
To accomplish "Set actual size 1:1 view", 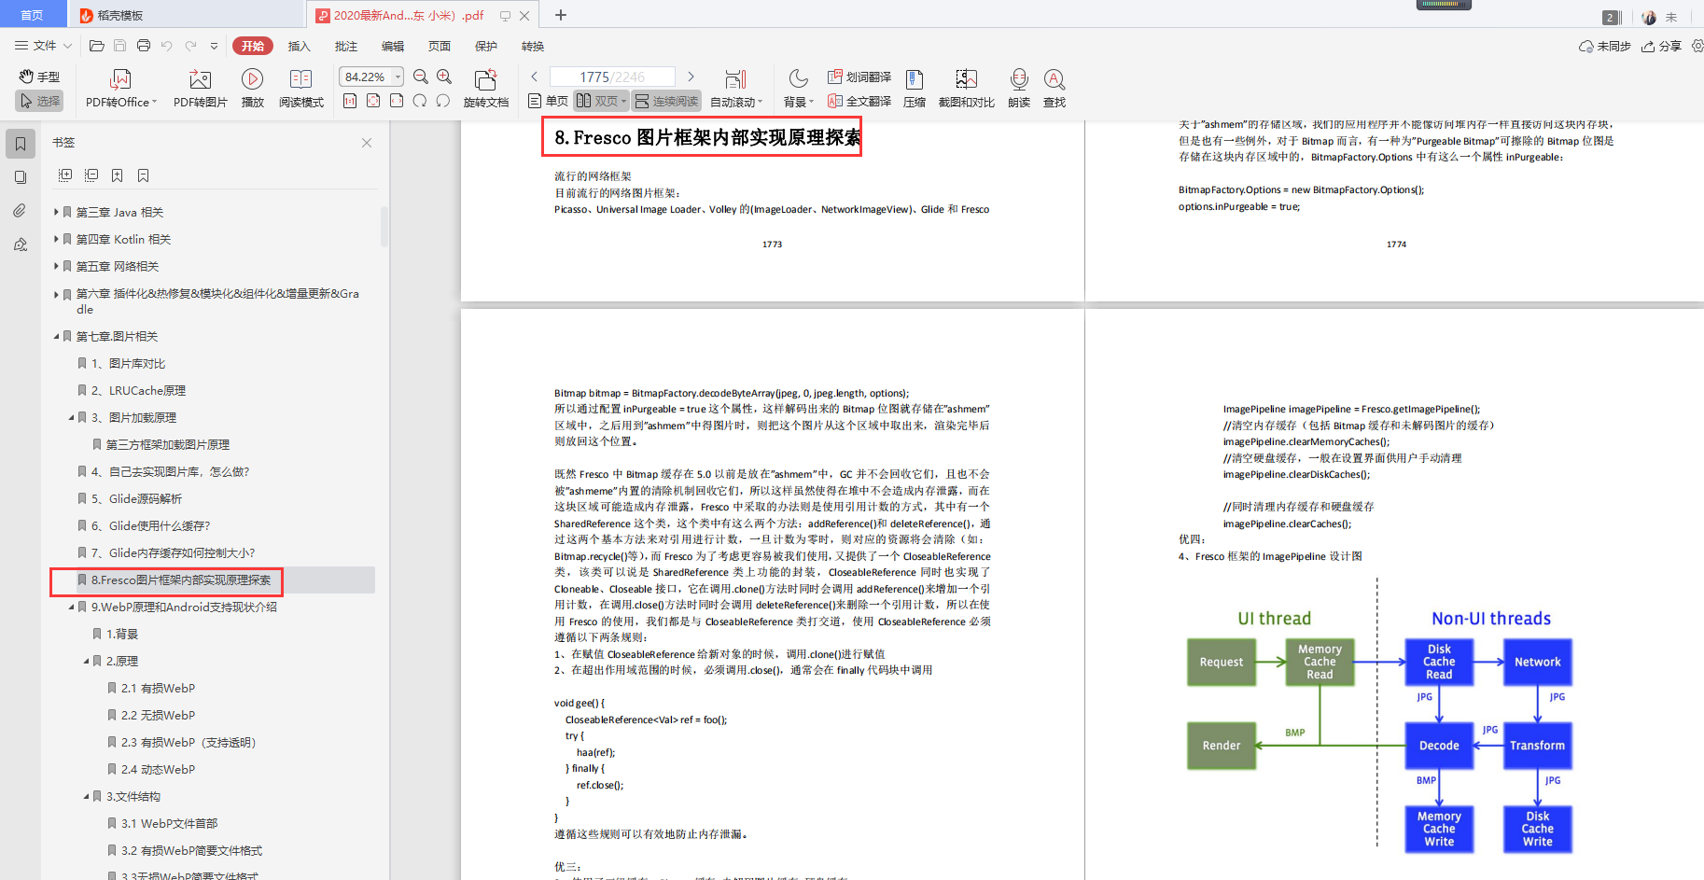I will pyautogui.click(x=350, y=101).
